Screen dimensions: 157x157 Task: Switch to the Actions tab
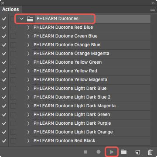[10, 9]
